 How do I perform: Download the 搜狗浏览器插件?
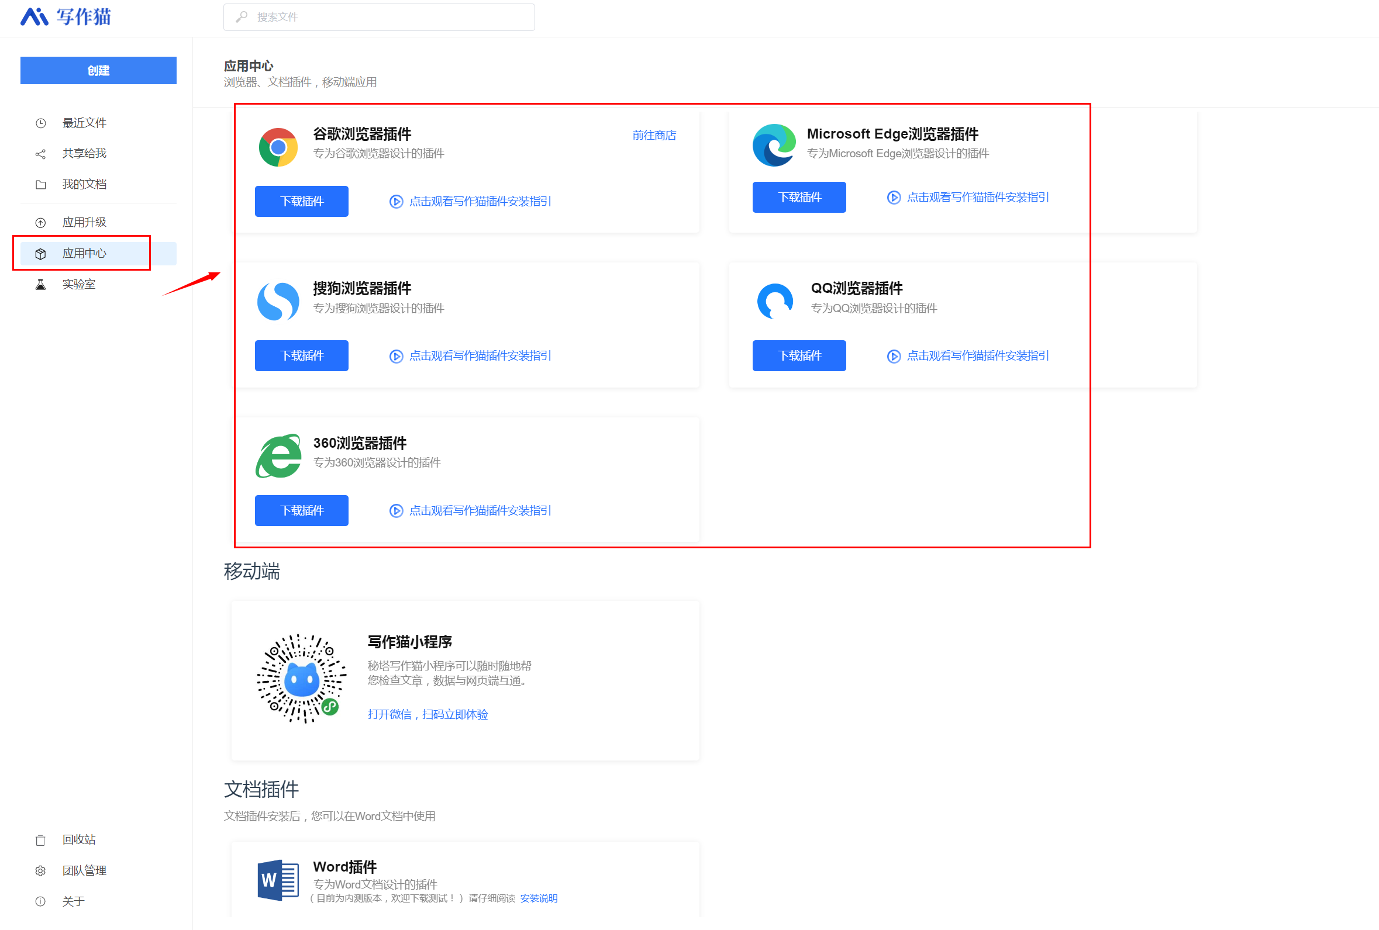click(301, 355)
